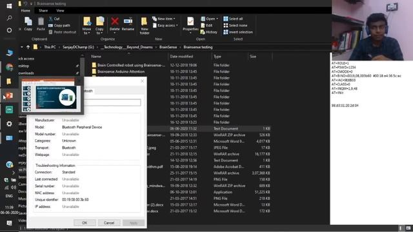
Task: Switch to the Share ribbon tab
Action: tap(43, 10)
